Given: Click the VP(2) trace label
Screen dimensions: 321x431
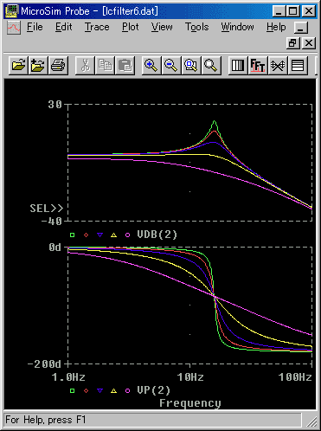Looking at the screenshot, I should 153,390.
